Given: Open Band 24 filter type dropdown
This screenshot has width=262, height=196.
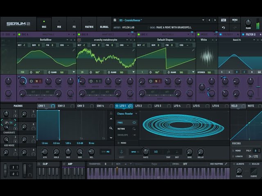Looking at the screenshot, I should coord(254,40).
